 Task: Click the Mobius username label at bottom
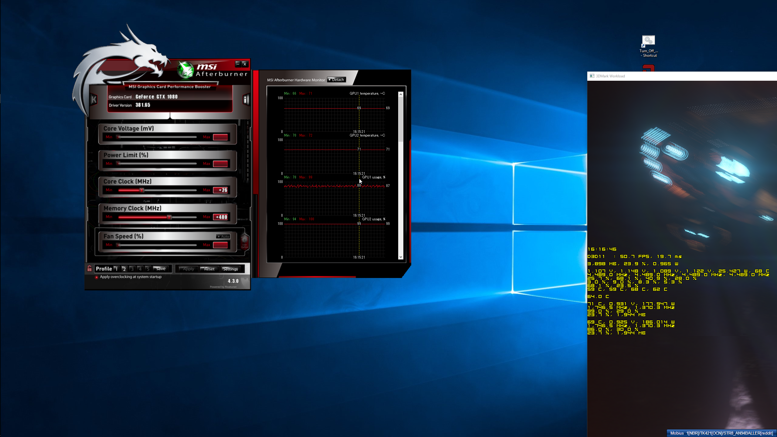pos(721,433)
